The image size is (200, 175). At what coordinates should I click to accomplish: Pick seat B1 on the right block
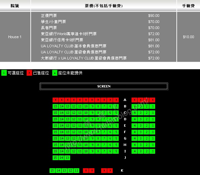pyautogui.click(x=152, y=106)
